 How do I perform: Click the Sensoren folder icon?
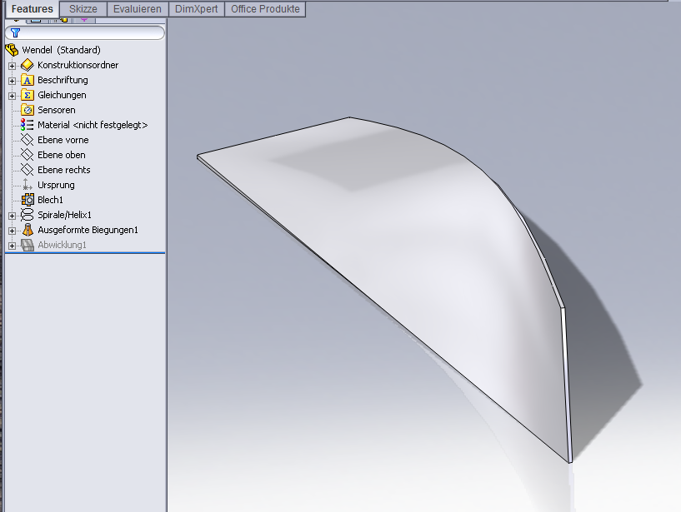click(x=27, y=110)
